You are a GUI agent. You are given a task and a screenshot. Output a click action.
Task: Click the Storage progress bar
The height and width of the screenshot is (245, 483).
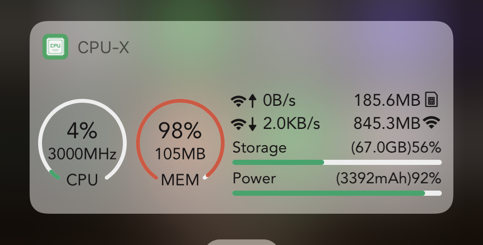pos(337,162)
